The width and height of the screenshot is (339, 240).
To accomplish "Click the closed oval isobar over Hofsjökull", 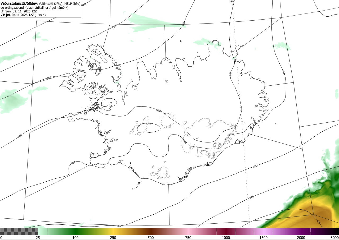I will pyautogui.click(x=148, y=128).
